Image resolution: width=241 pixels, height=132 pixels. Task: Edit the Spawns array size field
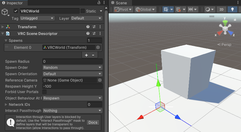[95, 40]
